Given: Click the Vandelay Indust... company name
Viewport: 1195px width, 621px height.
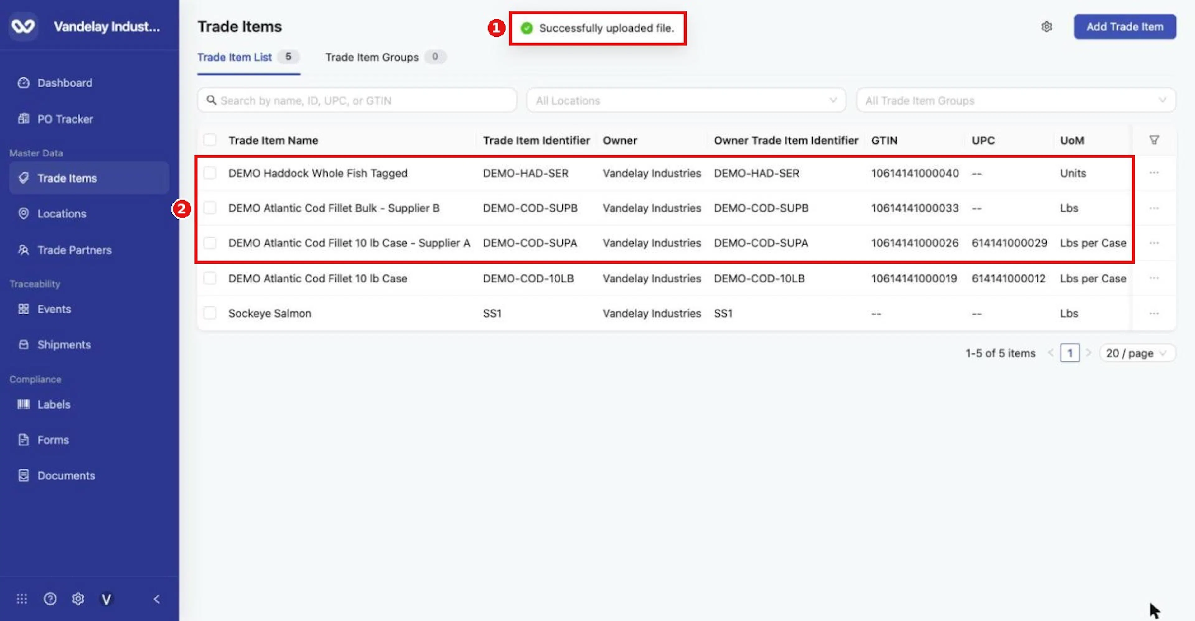Looking at the screenshot, I should click(x=107, y=27).
